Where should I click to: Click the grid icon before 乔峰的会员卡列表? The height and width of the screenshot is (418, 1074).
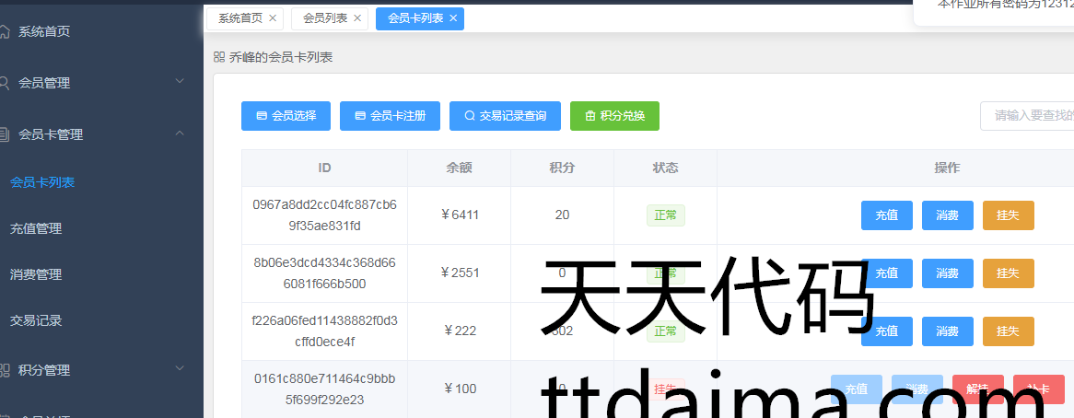point(219,57)
